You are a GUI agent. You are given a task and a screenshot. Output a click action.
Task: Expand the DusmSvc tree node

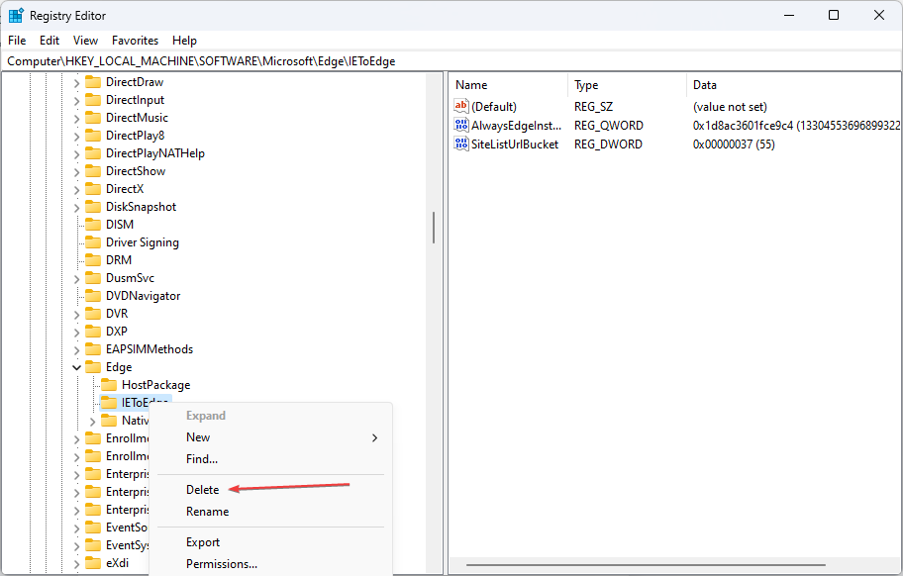click(x=76, y=279)
